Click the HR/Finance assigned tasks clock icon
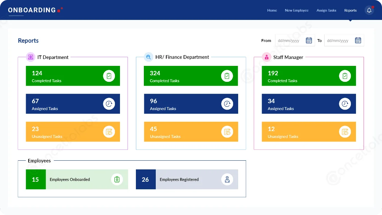 tap(227, 104)
